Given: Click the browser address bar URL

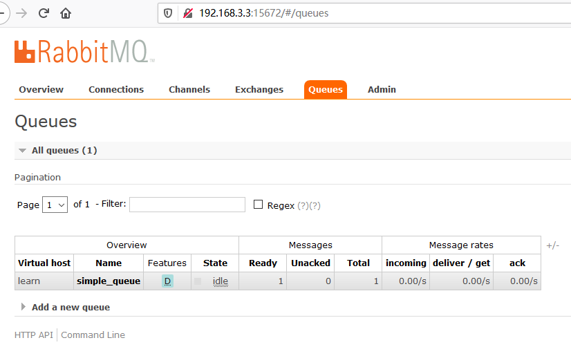Looking at the screenshot, I should (x=263, y=13).
